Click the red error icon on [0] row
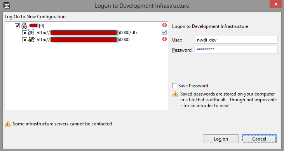This screenshot has width=284, height=151. [164, 25]
